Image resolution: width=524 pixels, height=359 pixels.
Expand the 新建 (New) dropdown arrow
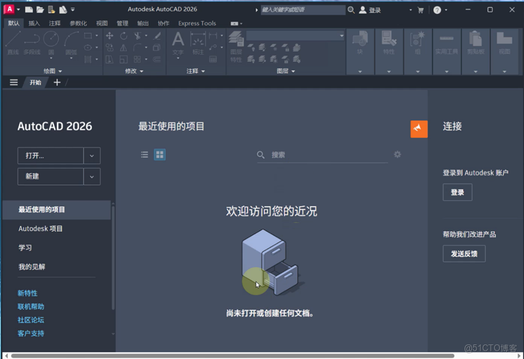click(x=91, y=176)
